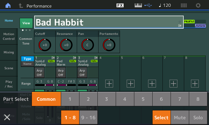Viewport: 209px width, 125px height.
Task: Toggle Arp Off for part 1
Action: [39, 73]
